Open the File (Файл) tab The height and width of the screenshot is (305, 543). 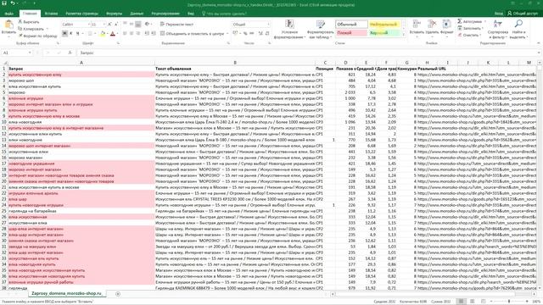[9, 14]
